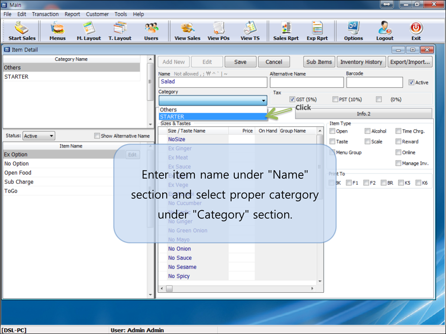Screen dimensions: 446x334
Task: Open T. Layout toolbar icon
Action: (120, 31)
